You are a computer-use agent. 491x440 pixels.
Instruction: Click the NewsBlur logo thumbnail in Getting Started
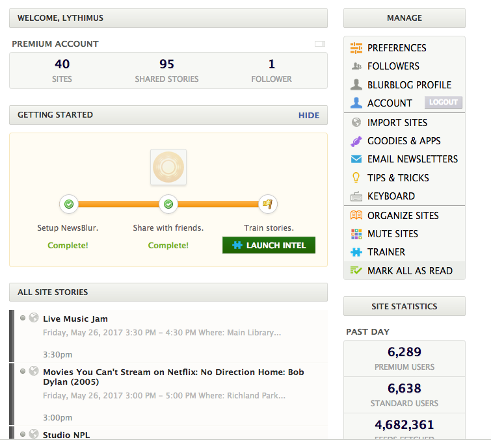coord(168,167)
